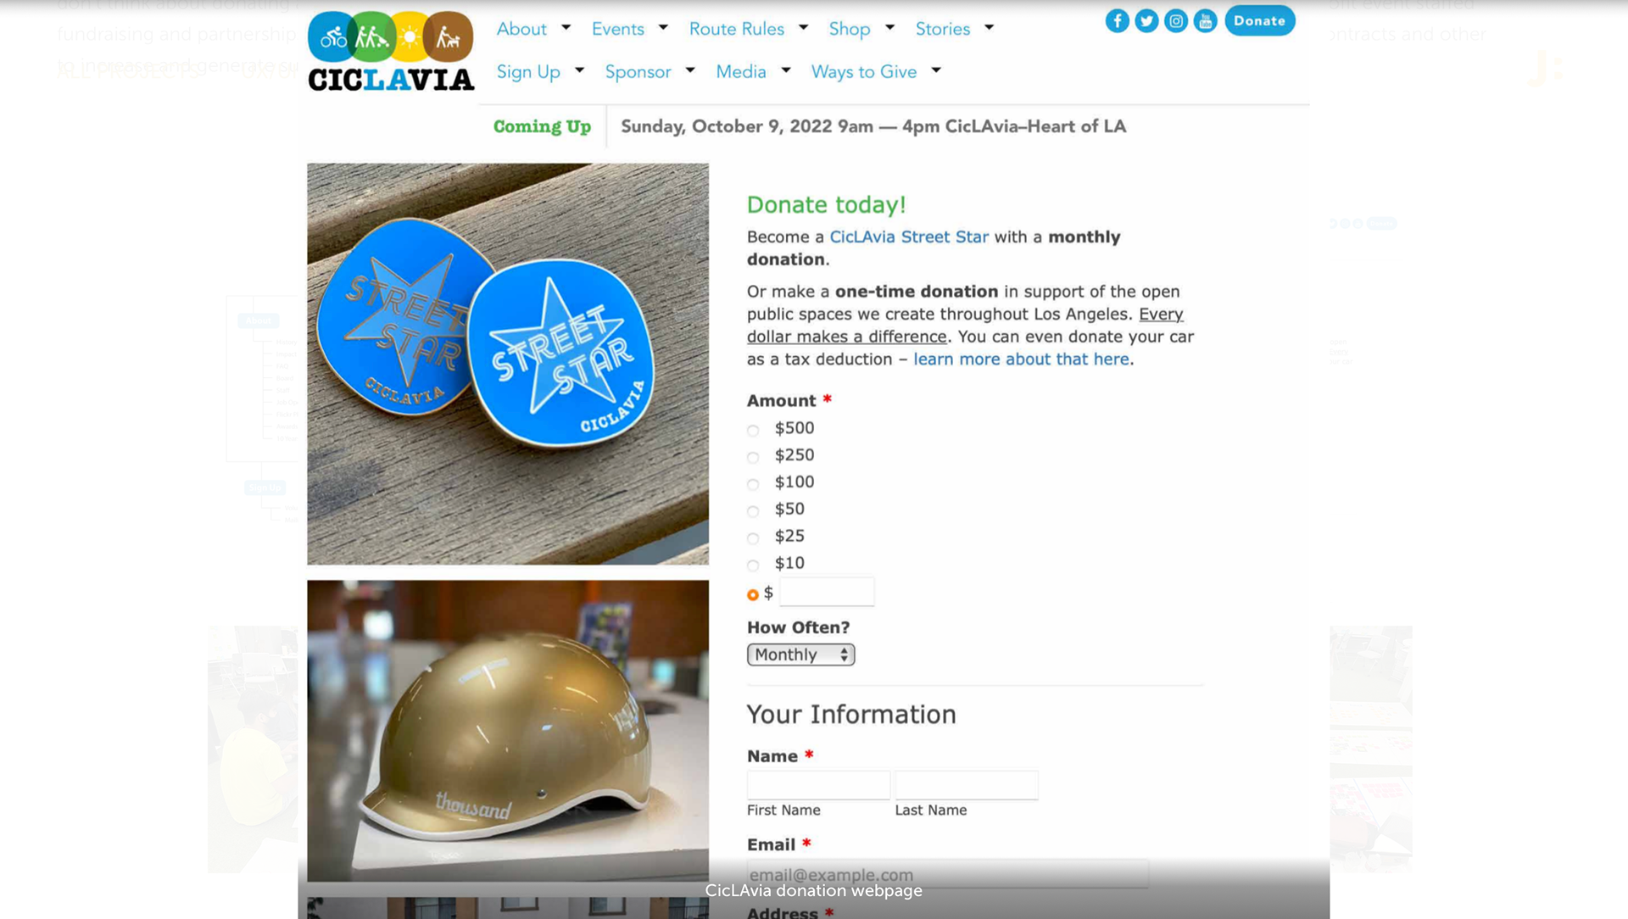Open the Instagram social icon
The image size is (1628, 919).
(x=1175, y=20)
